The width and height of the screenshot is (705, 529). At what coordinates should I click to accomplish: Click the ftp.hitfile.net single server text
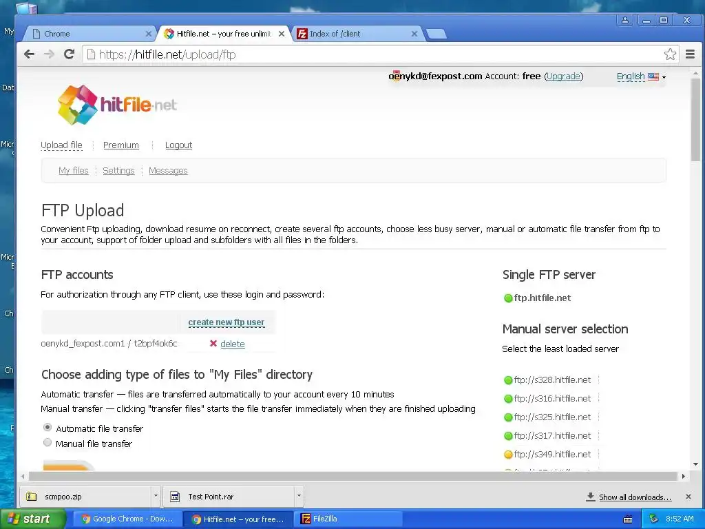point(543,298)
